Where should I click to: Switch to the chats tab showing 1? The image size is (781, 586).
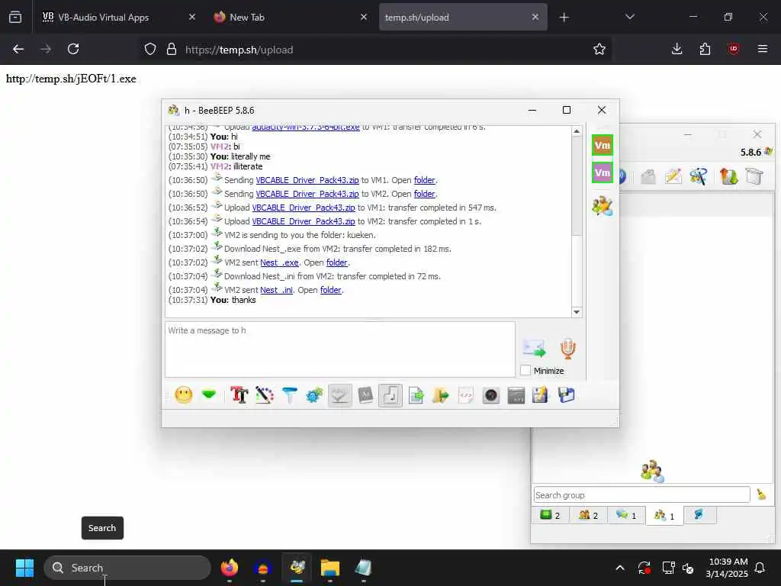(626, 515)
